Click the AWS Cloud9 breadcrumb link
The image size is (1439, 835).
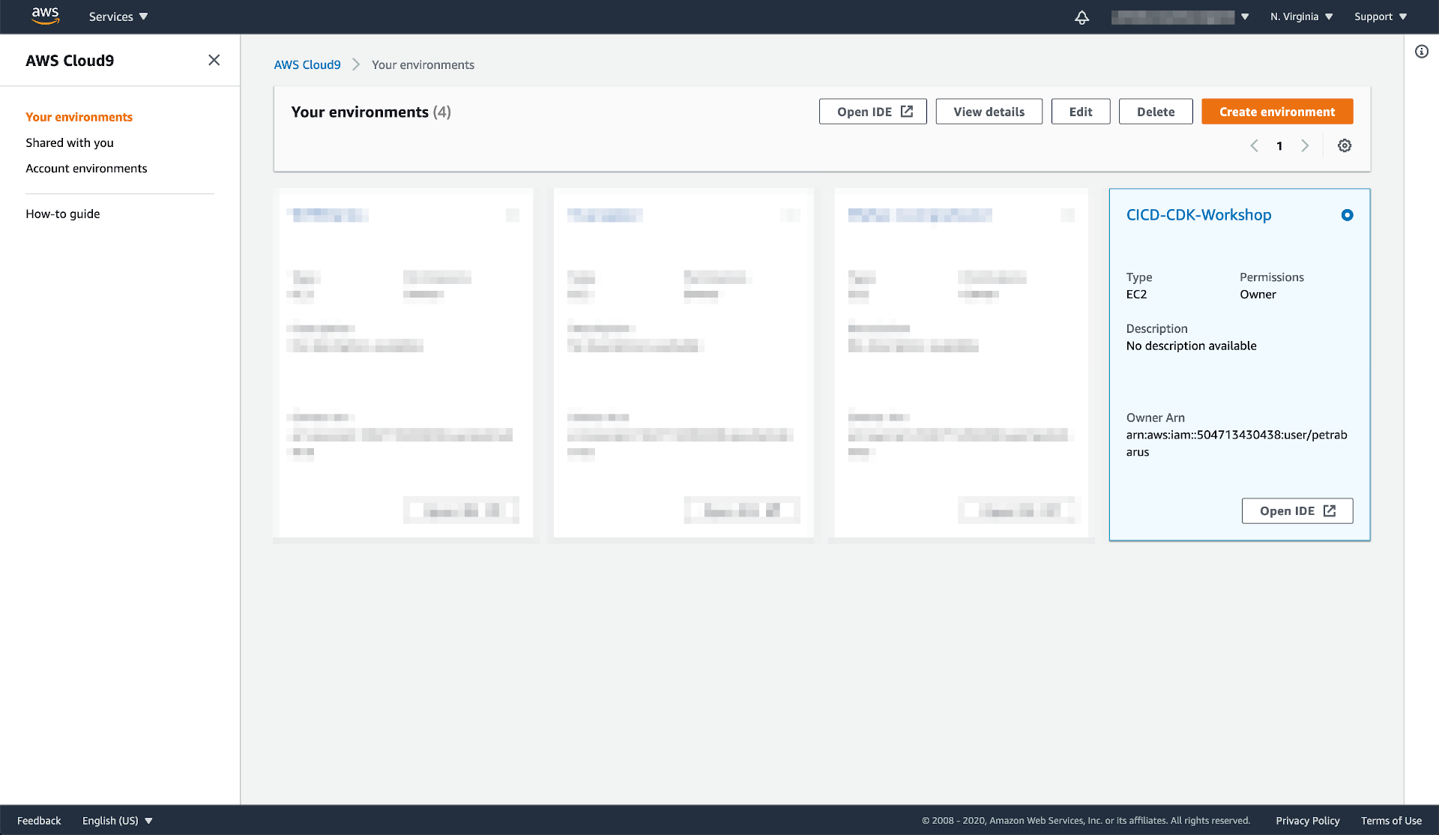[307, 64]
